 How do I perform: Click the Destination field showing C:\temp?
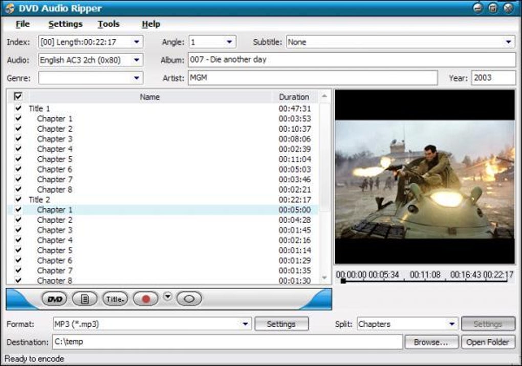point(227,342)
